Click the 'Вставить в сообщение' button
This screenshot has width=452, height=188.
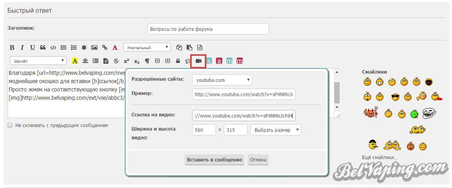214,160
